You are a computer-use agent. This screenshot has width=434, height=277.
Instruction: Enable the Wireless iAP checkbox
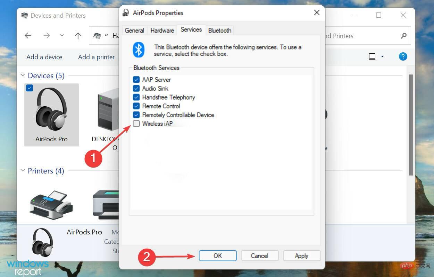point(136,124)
